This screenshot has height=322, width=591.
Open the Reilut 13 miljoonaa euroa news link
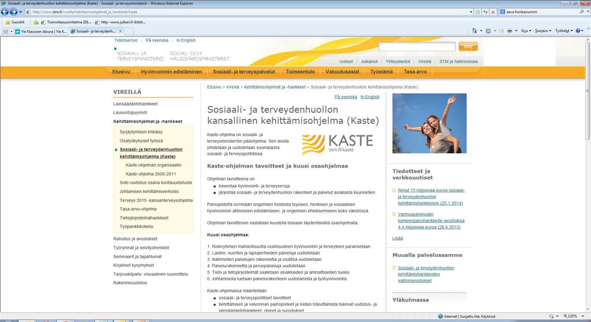click(431, 197)
